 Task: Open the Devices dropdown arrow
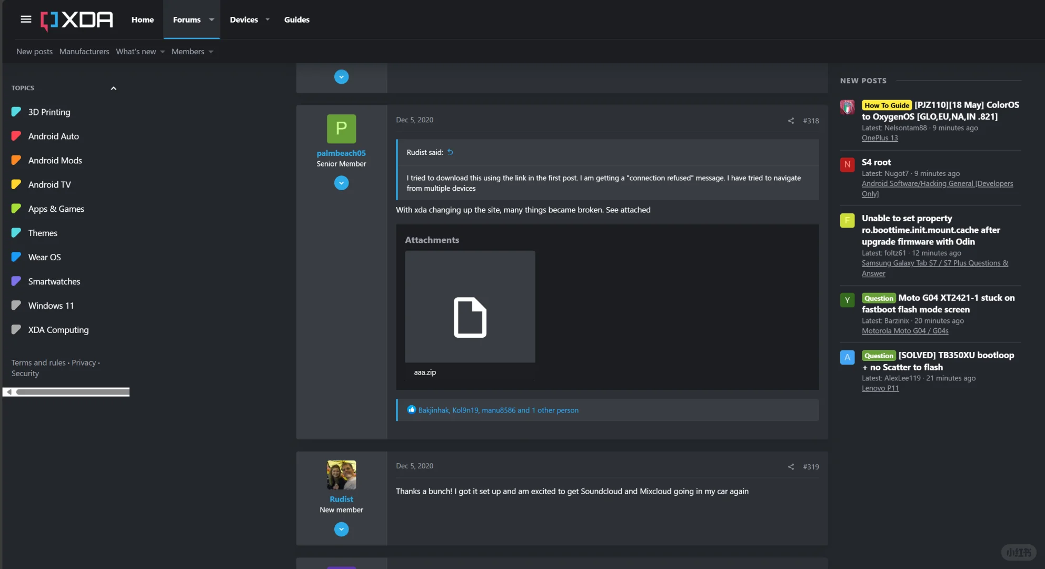267,19
